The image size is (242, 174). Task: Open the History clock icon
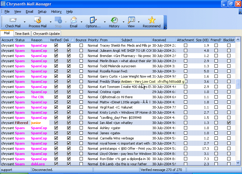pyautogui.click(x=114, y=20)
